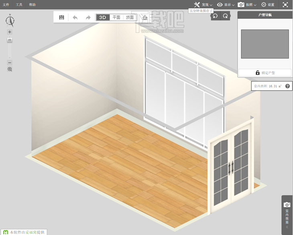Click the zoom slider handle
This screenshot has width=293, height=235.
[x=10, y=40]
